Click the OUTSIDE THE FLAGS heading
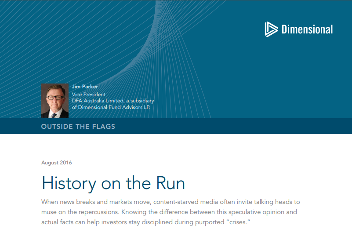 click(78, 127)
